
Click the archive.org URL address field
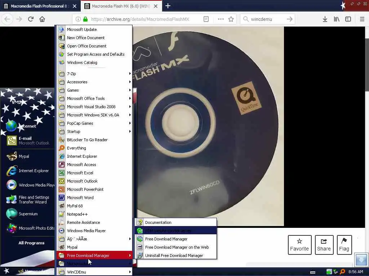(x=140, y=19)
